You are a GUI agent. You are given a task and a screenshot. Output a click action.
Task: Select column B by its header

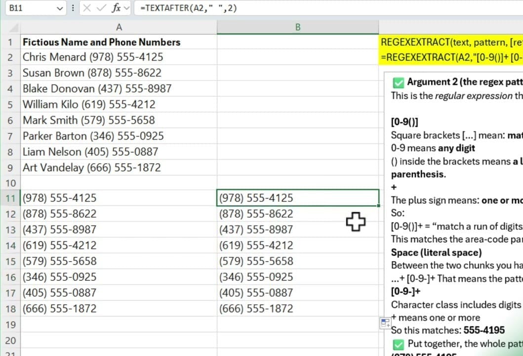[297, 27]
